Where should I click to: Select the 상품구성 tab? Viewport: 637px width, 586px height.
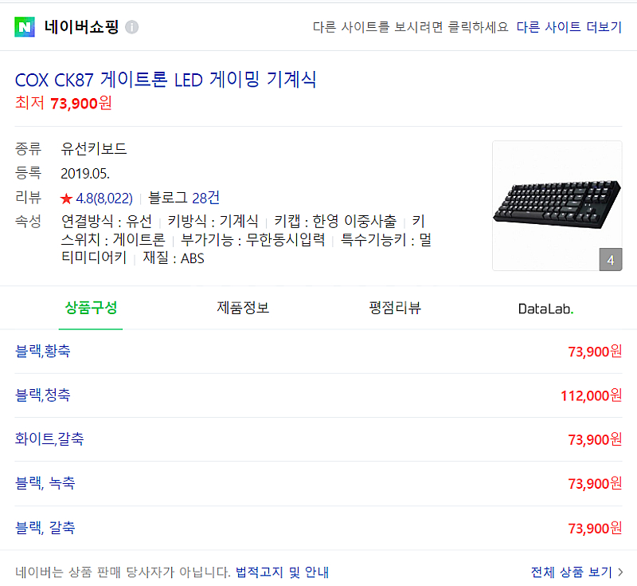click(x=91, y=308)
